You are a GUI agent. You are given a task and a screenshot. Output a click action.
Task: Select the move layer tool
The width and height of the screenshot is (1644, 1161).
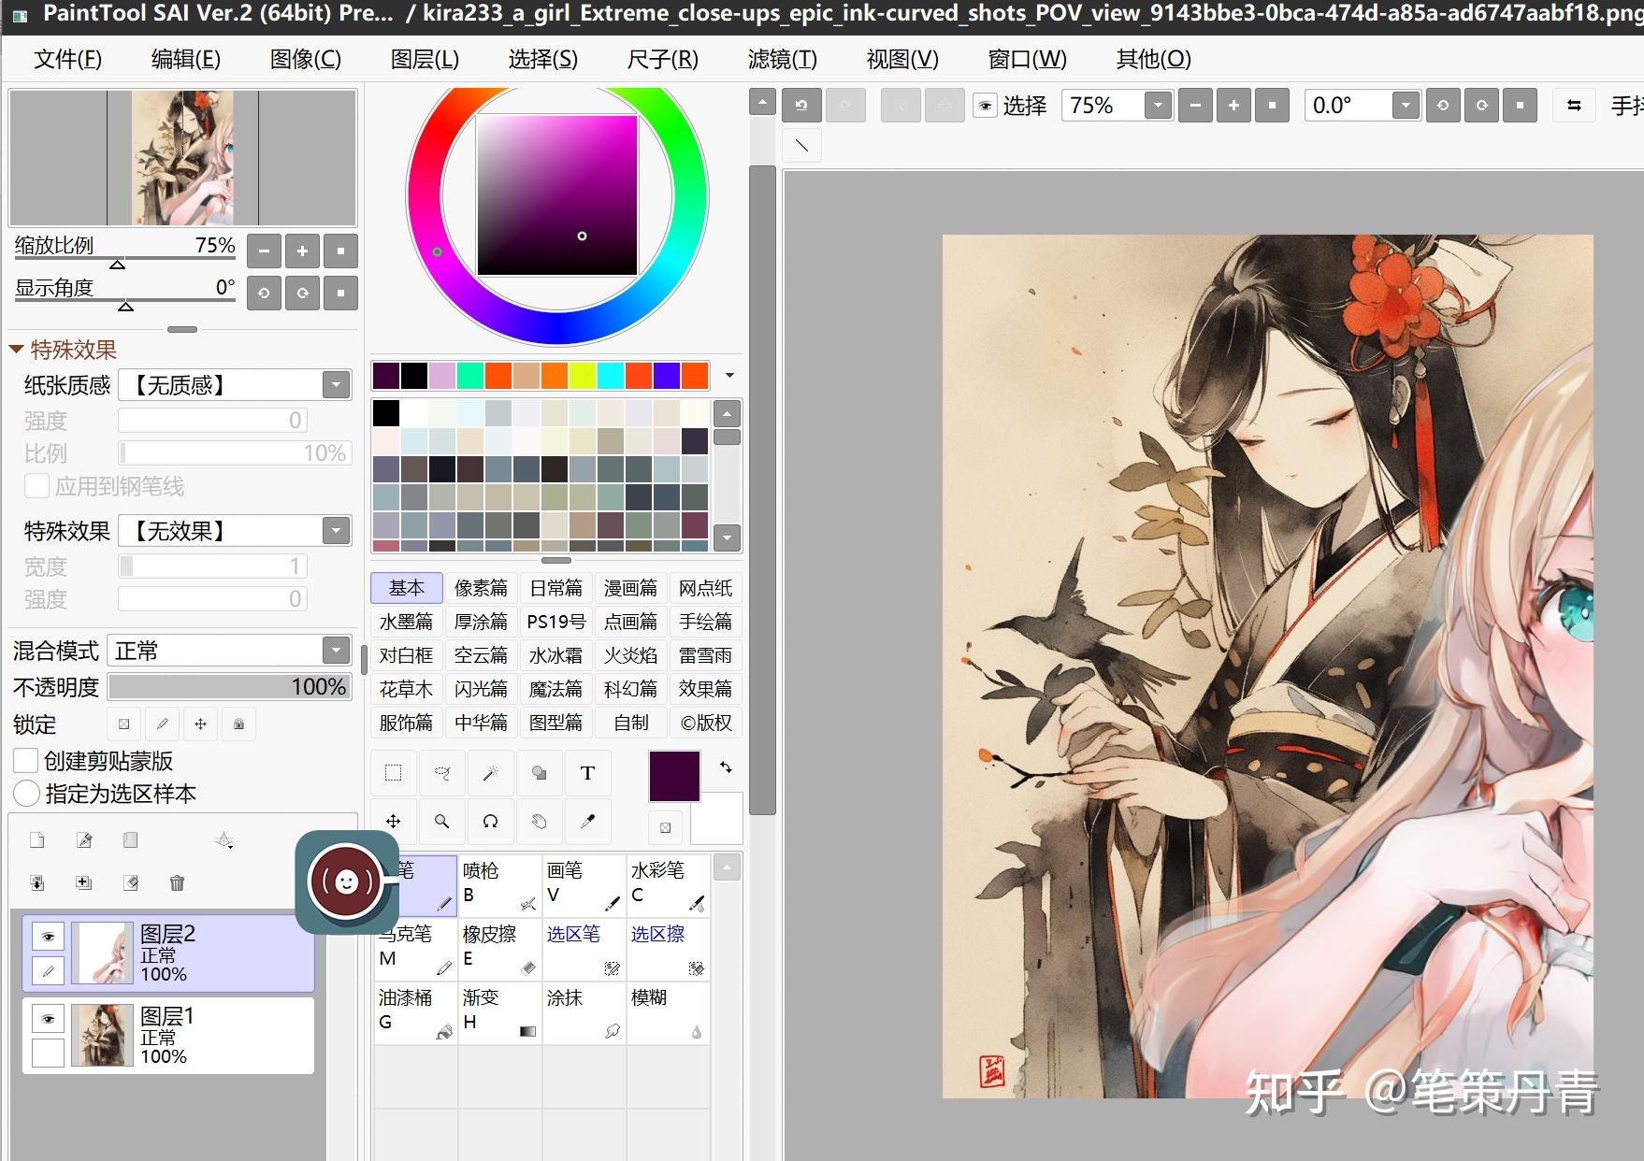pyautogui.click(x=394, y=822)
